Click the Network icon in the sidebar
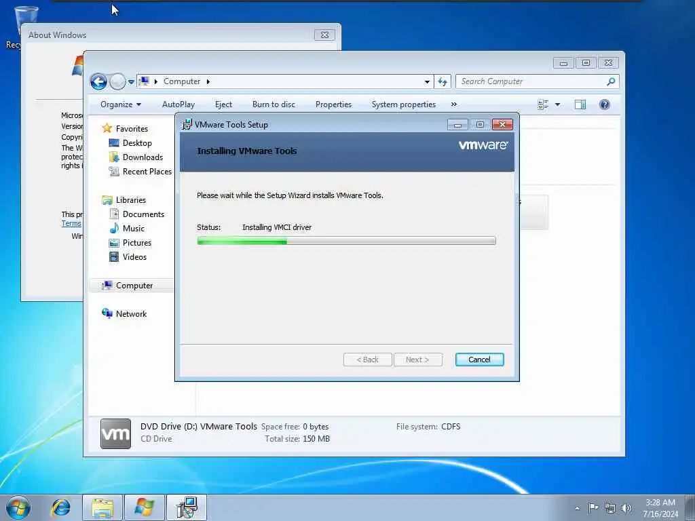This screenshot has height=521, width=695. (107, 313)
